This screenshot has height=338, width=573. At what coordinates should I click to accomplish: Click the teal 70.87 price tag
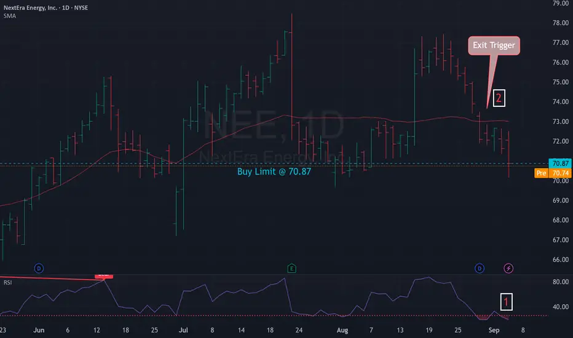[560, 163]
